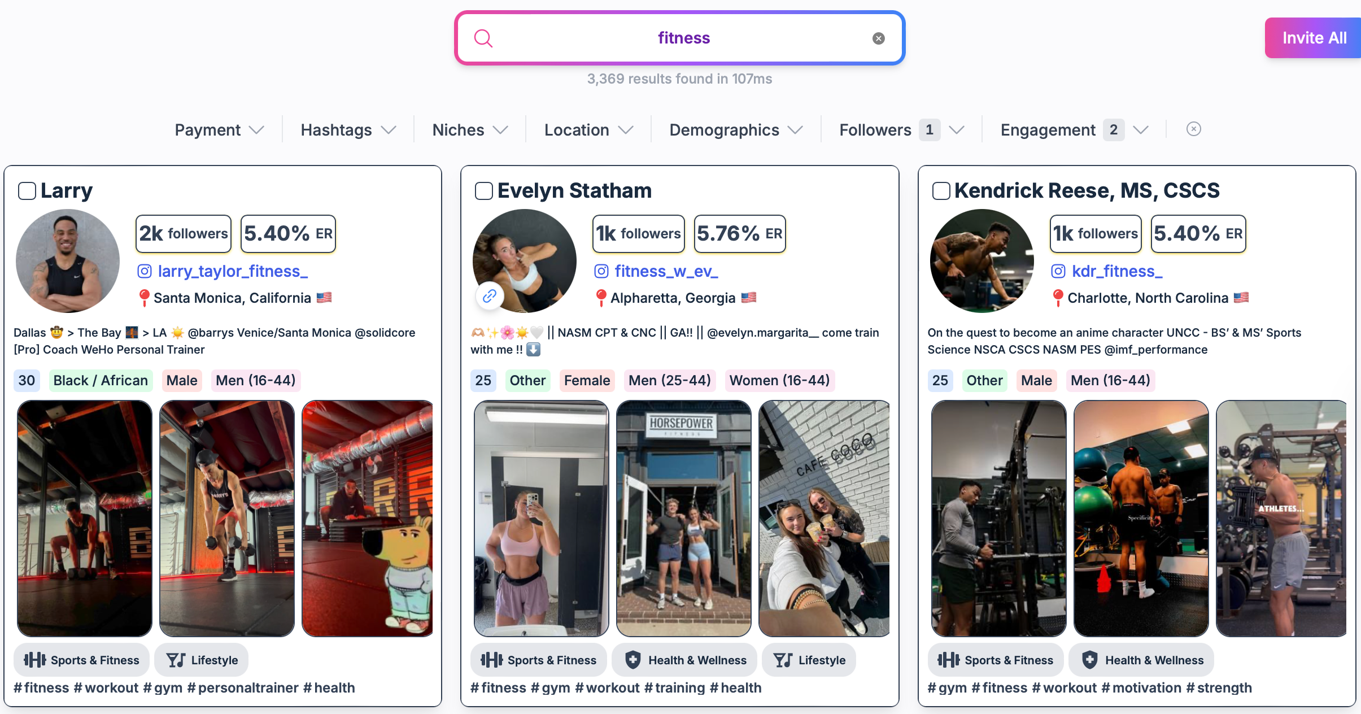Open the Demographics filter menu
This screenshot has height=714, width=1361.
pyautogui.click(x=736, y=130)
